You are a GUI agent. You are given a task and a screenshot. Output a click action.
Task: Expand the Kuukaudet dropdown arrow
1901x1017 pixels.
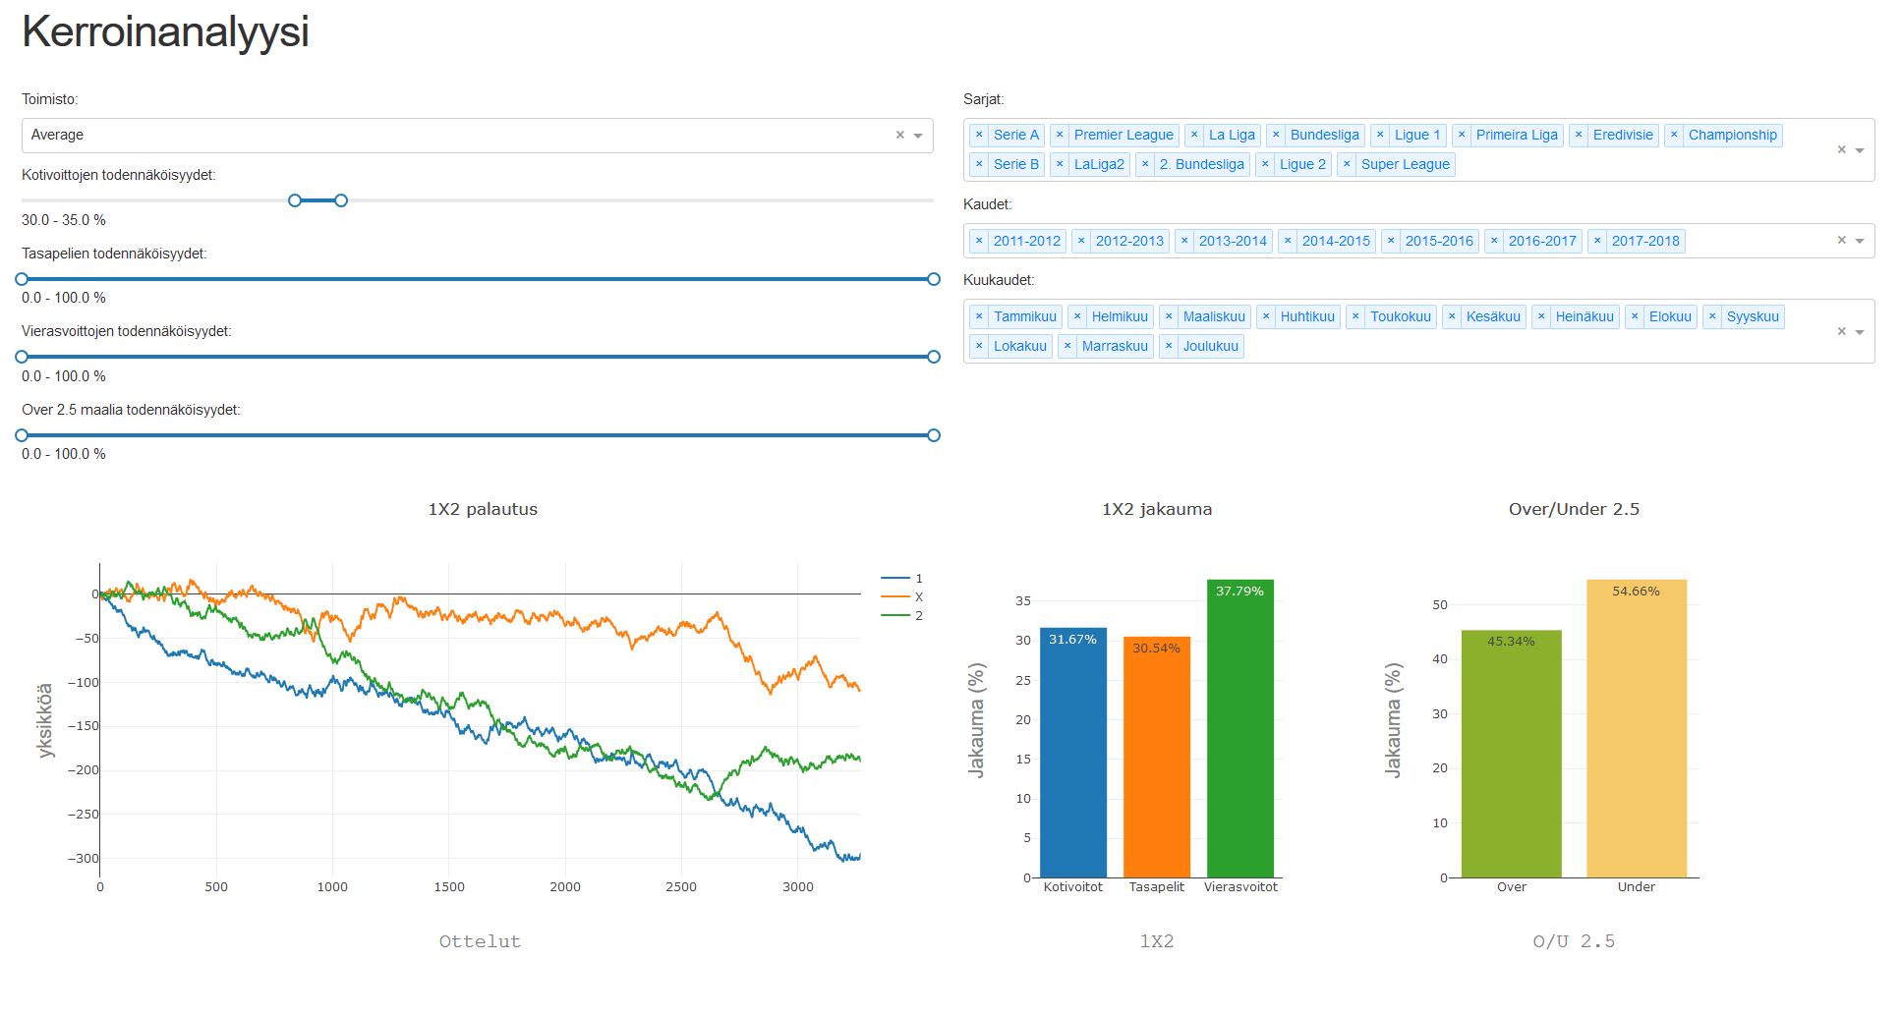[1860, 332]
